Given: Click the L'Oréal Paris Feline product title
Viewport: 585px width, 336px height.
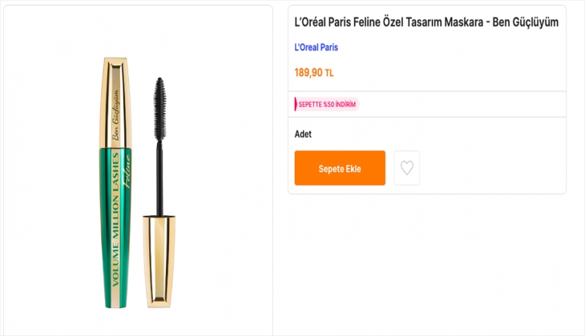Looking at the screenshot, I should point(426,22).
